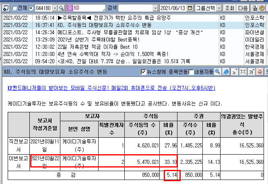The width and height of the screenshot is (268, 184).
Task: Select news row KD, 주식등의 대량보유자 소유주식수 변동
Action: click(134, 25)
